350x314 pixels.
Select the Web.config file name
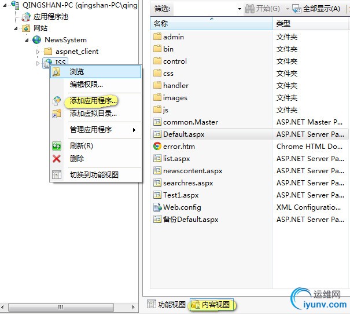(182, 207)
